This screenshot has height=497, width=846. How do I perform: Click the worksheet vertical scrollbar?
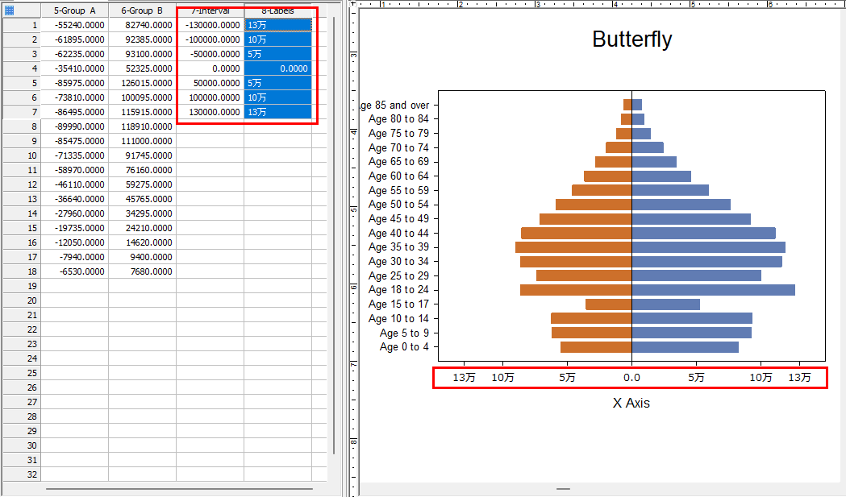point(334,234)
